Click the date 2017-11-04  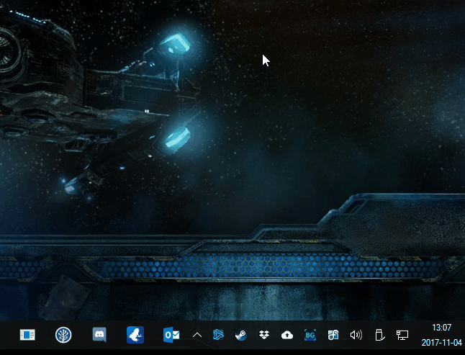pyautogui.click(x=442, y=343)
